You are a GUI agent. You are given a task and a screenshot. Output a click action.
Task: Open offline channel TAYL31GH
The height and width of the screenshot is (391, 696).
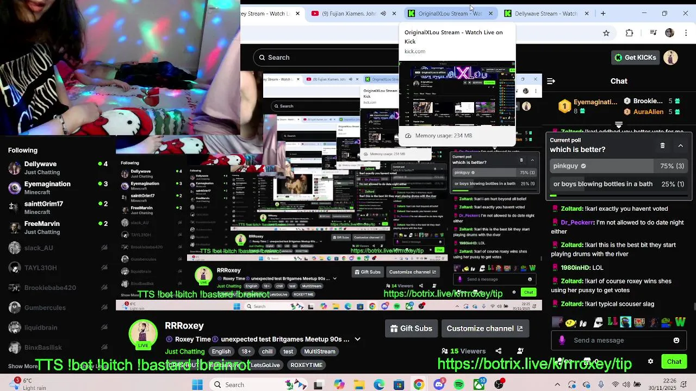pos(58,268)
